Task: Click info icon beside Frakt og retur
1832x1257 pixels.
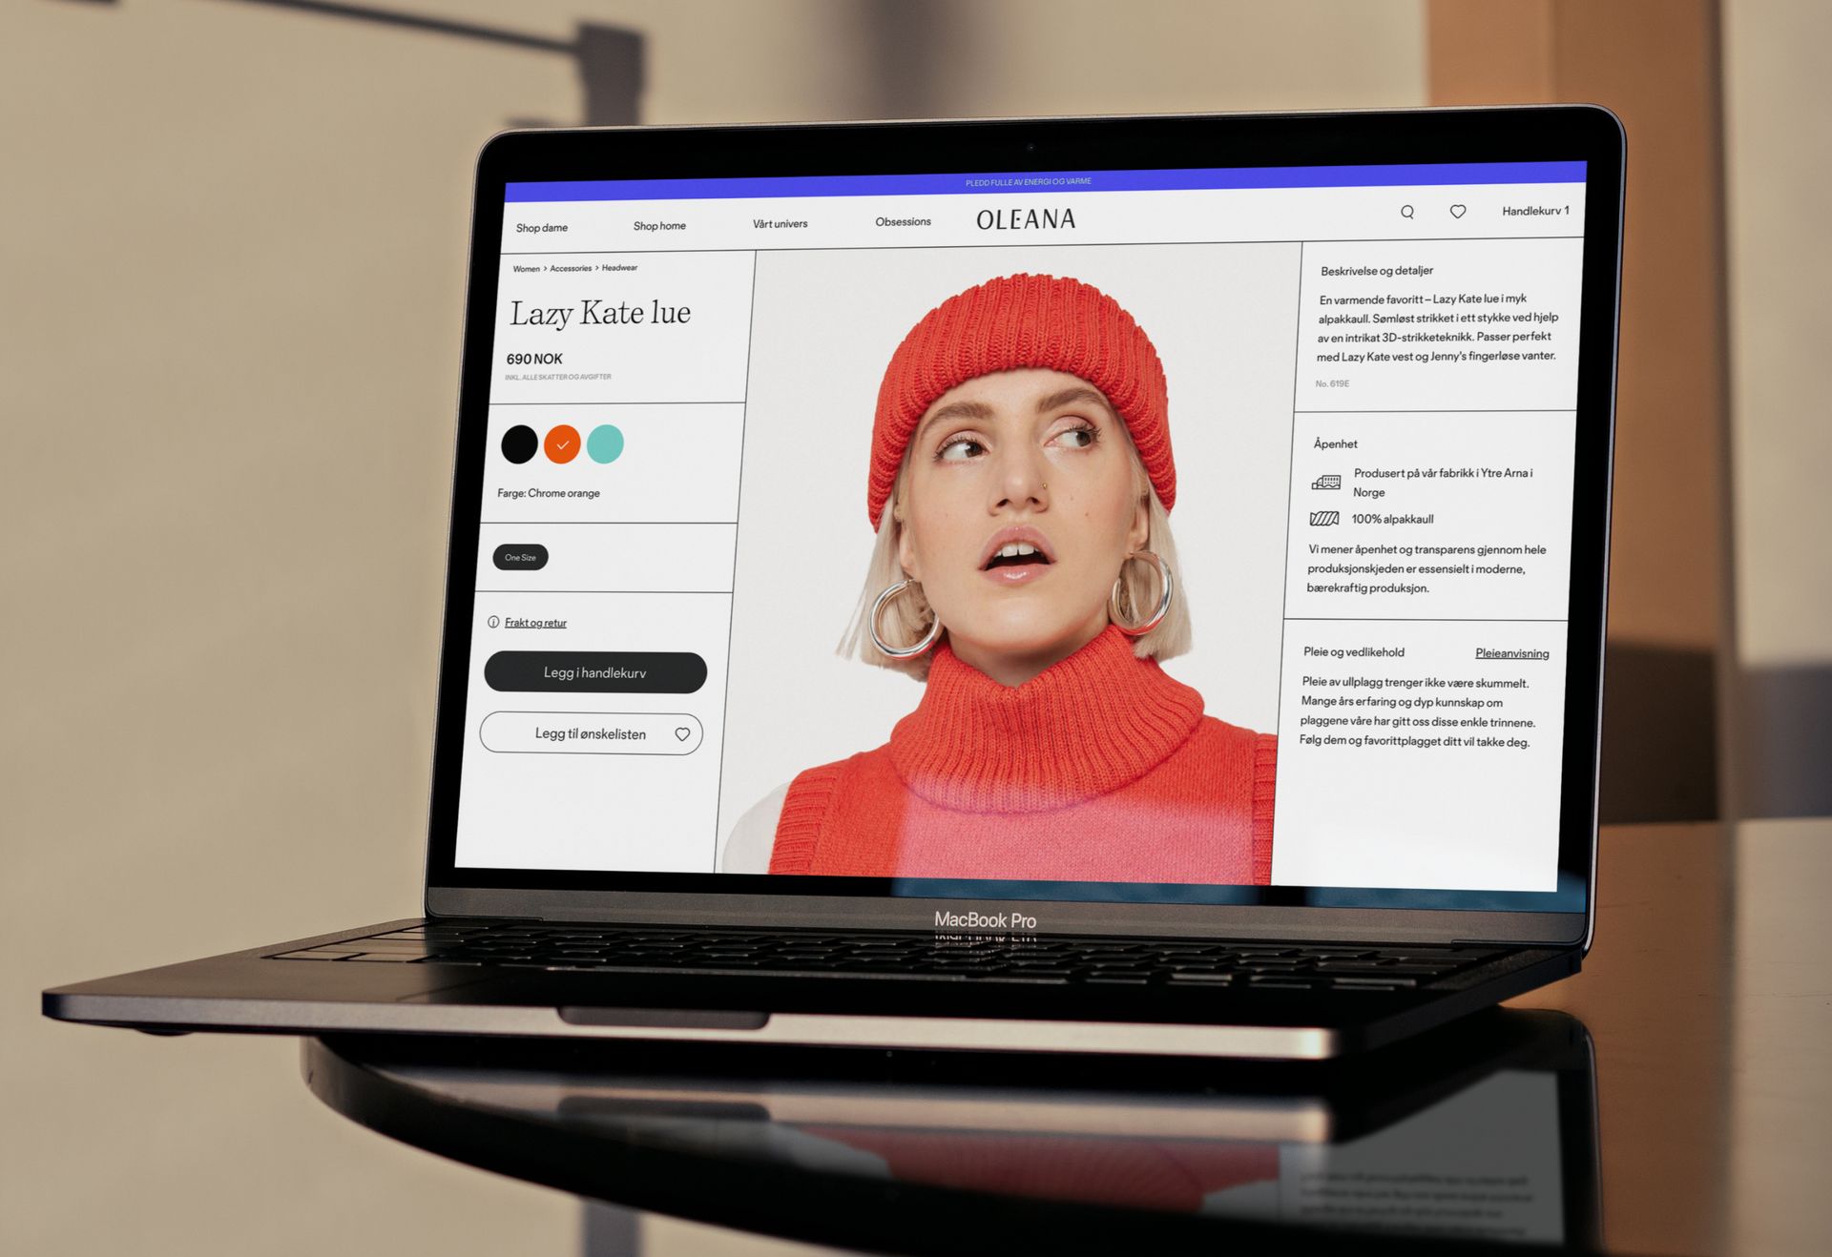Action: point(493,622)
